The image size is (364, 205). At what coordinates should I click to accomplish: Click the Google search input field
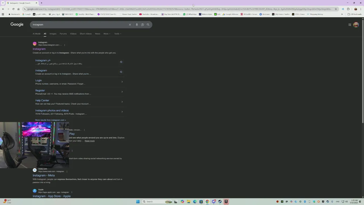coord(80,25)
